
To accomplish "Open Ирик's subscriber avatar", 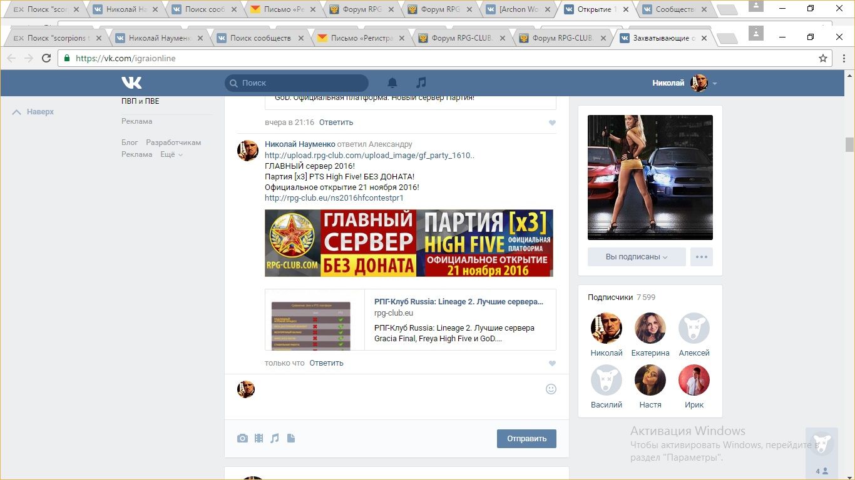I will coord(694,380).
